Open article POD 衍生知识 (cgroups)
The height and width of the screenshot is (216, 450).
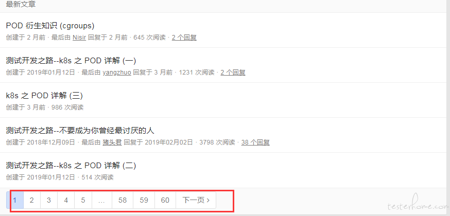coord(50,26)
